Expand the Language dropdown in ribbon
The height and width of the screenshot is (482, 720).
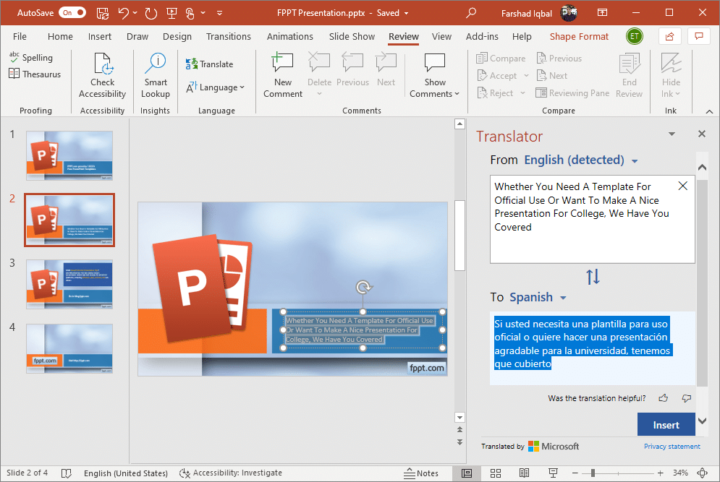click(216, 87)
